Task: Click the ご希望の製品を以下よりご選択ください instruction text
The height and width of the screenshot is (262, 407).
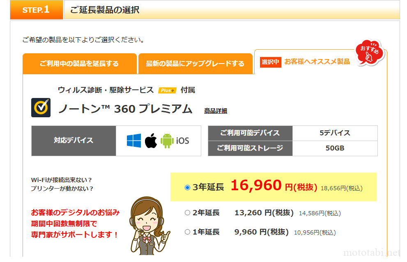Action: [x=83, y=40]
